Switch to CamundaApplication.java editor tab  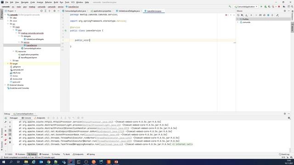click(x=75, y=11)
